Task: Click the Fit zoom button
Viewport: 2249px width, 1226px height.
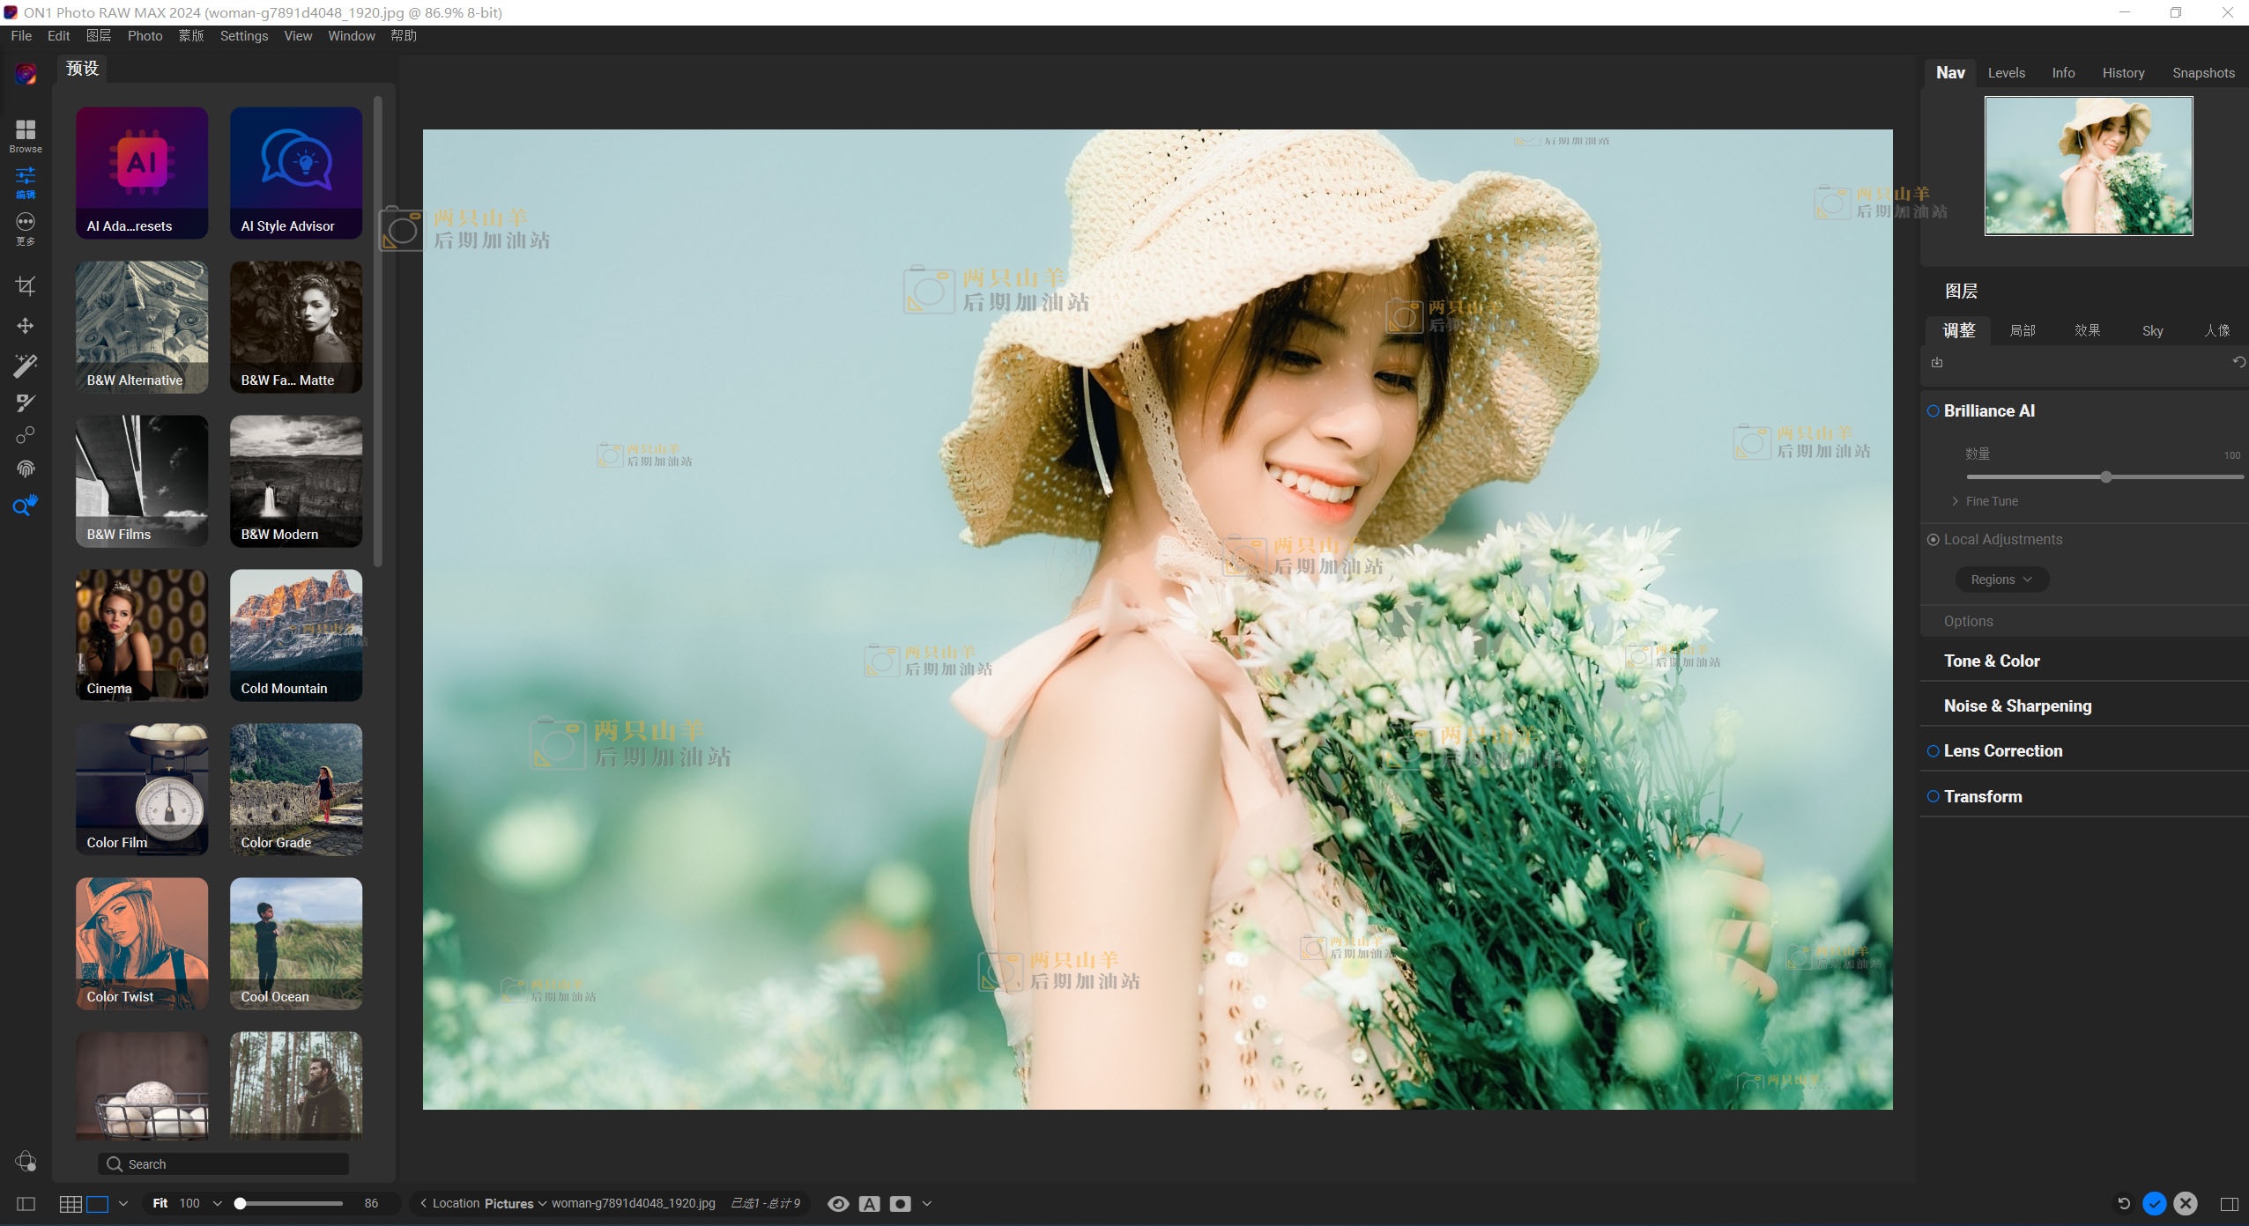Action: (x=160, y=1203)
